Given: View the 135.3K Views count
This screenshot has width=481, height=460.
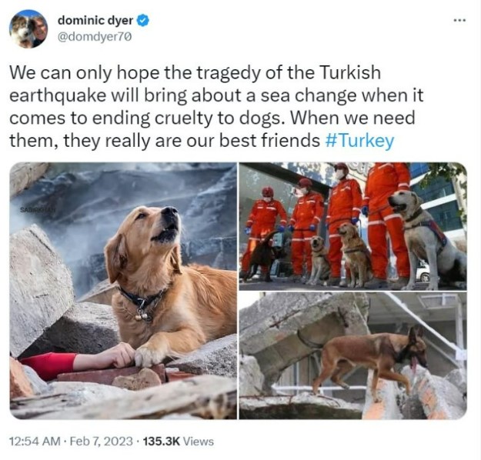Looking at the screenshot, I should point(179,442).
